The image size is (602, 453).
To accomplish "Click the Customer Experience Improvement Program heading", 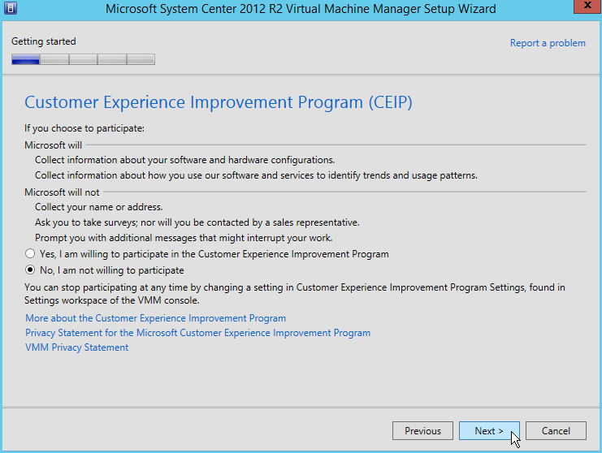I will click(219, 102).
